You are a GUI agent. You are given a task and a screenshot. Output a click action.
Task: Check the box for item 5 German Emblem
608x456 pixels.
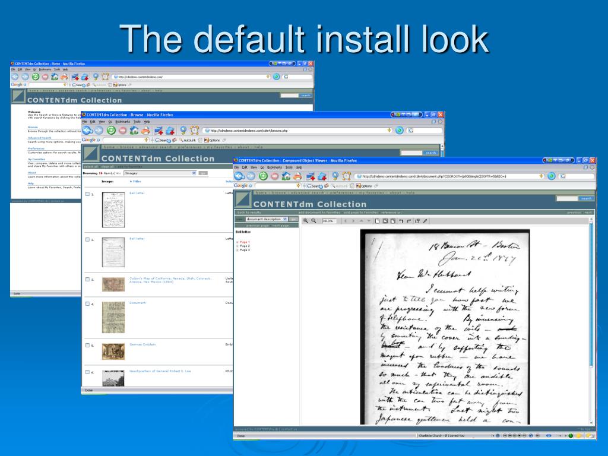(88, 346)
